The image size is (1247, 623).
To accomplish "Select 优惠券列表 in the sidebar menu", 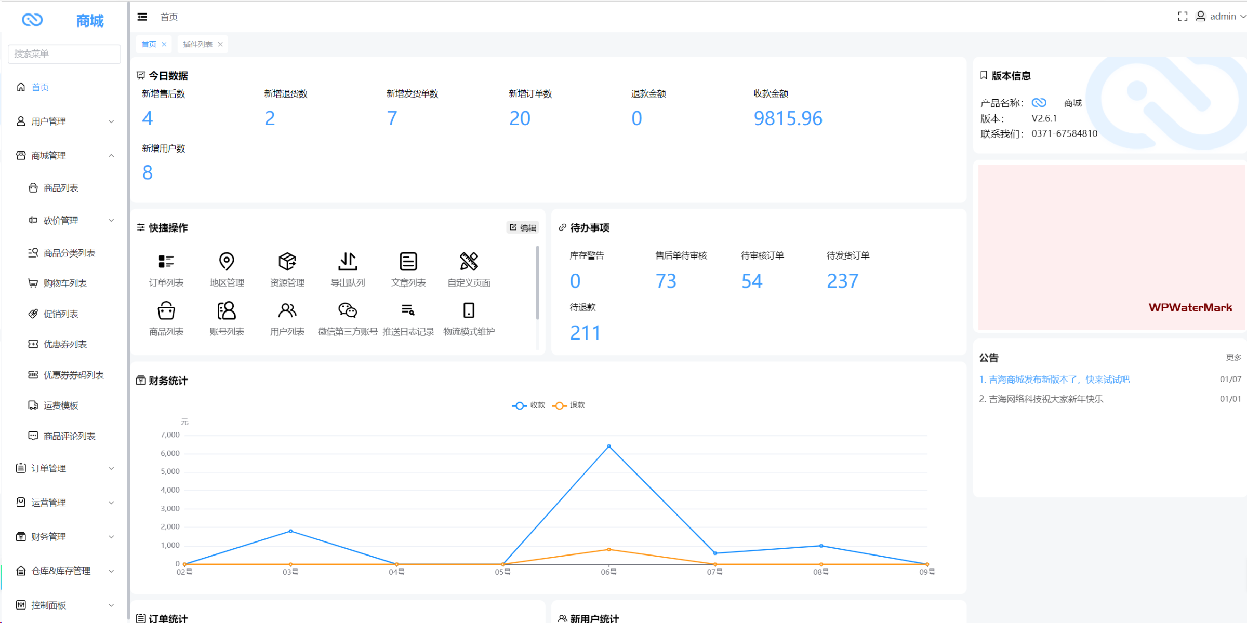I will click(65, 344).
